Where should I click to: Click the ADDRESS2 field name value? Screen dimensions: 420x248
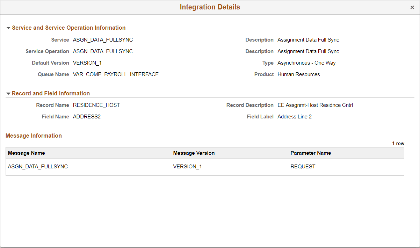click(x=87, y=116)
